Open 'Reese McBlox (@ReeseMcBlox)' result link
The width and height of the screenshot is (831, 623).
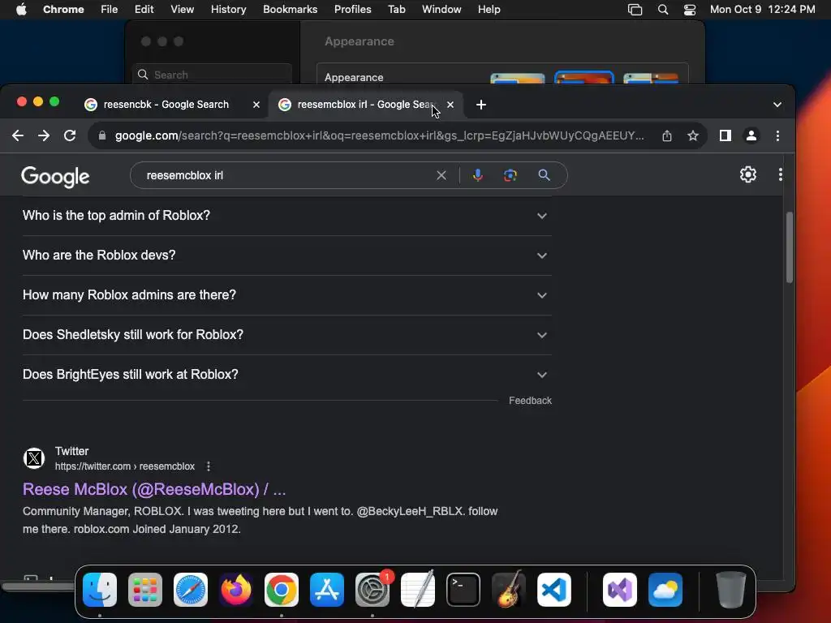154,489
